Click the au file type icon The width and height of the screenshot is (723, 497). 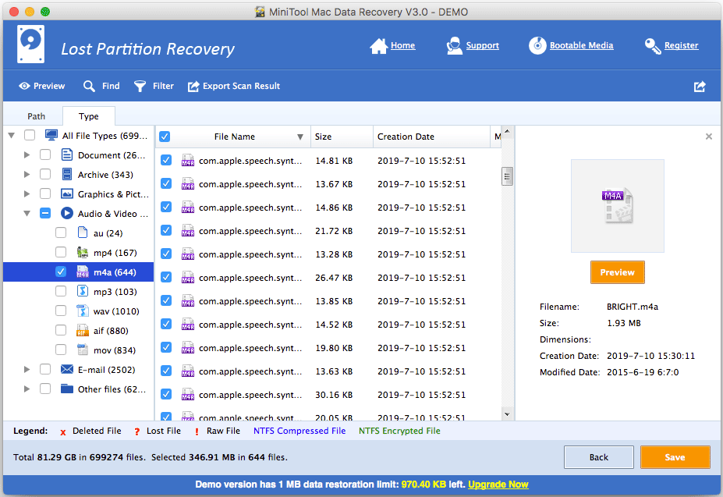coord(83,233)
